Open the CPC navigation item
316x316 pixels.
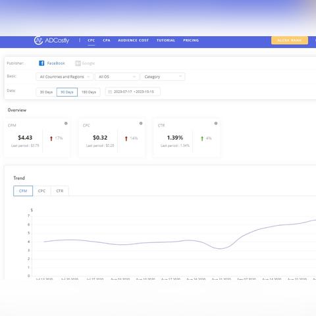[x=92, y=40]
